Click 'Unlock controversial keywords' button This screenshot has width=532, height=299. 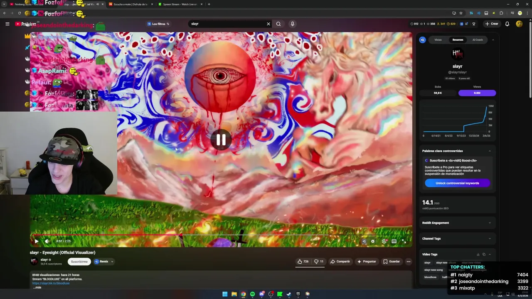click(x=457, y=183)
